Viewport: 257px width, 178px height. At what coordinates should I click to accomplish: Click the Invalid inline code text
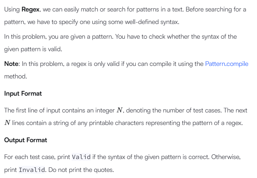coord(32,170)
